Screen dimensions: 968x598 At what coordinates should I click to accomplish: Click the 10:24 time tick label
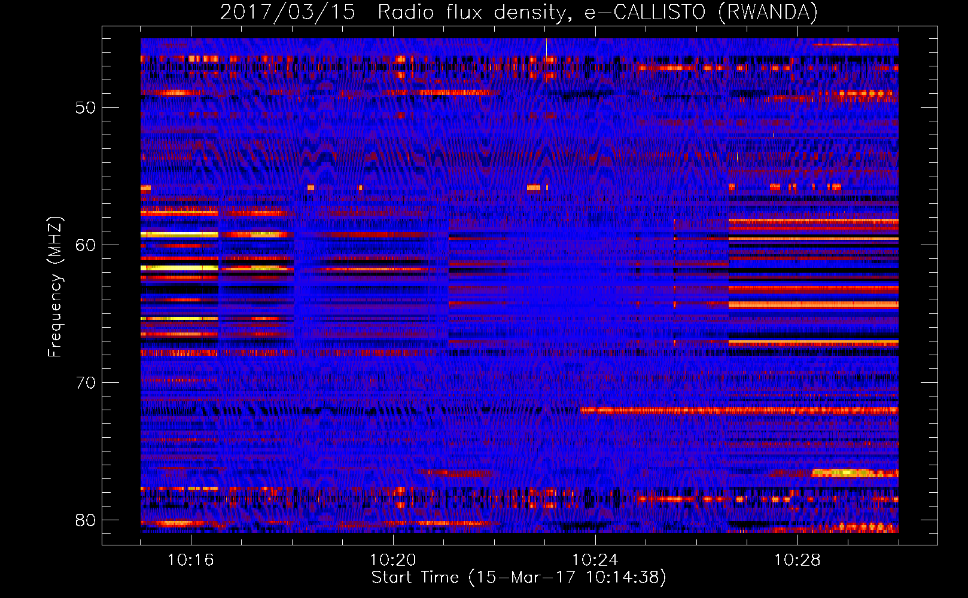tap(595, 560)
